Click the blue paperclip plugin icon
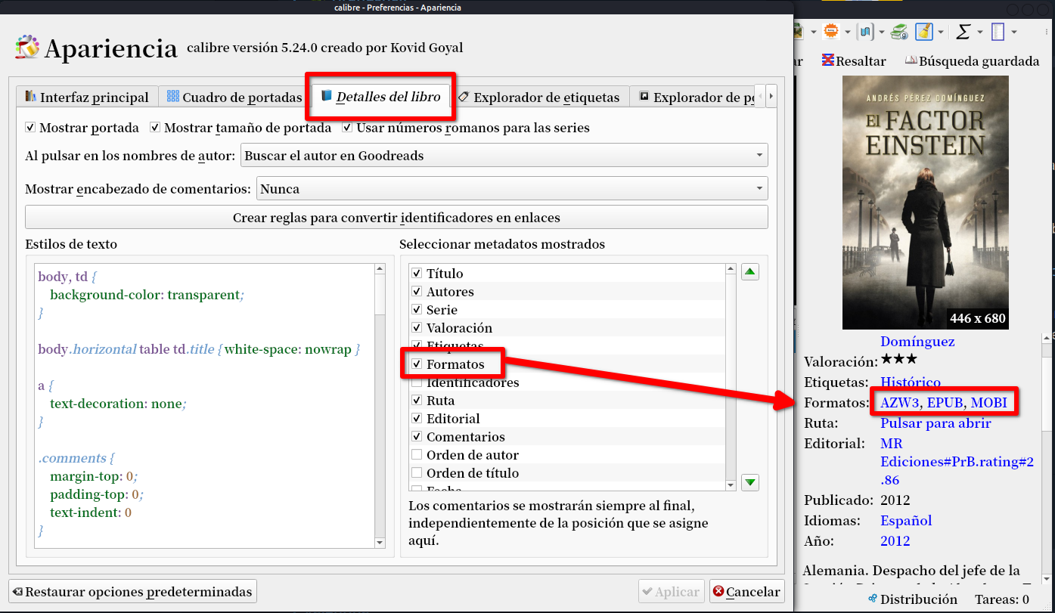Screen dimensions: 1055x613 865,32
